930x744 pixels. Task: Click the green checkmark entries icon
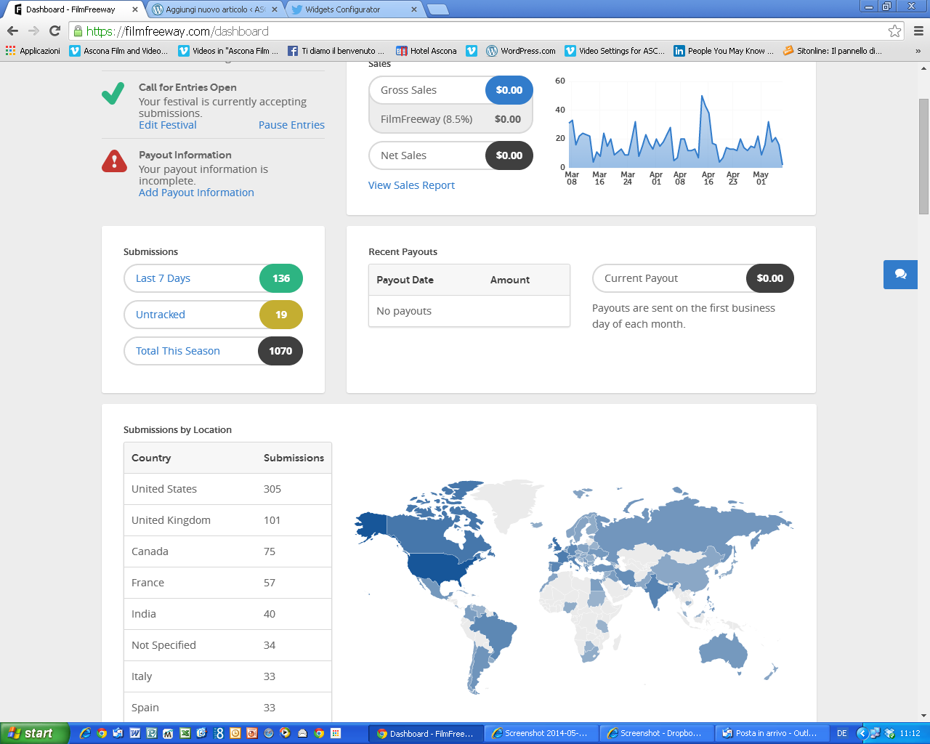[113, 94]
